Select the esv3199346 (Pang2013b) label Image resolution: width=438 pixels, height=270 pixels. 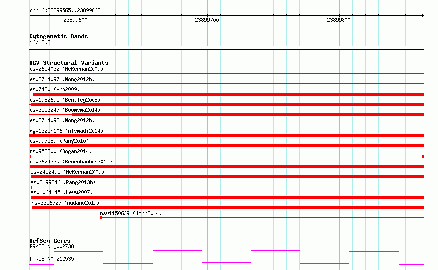63,182
